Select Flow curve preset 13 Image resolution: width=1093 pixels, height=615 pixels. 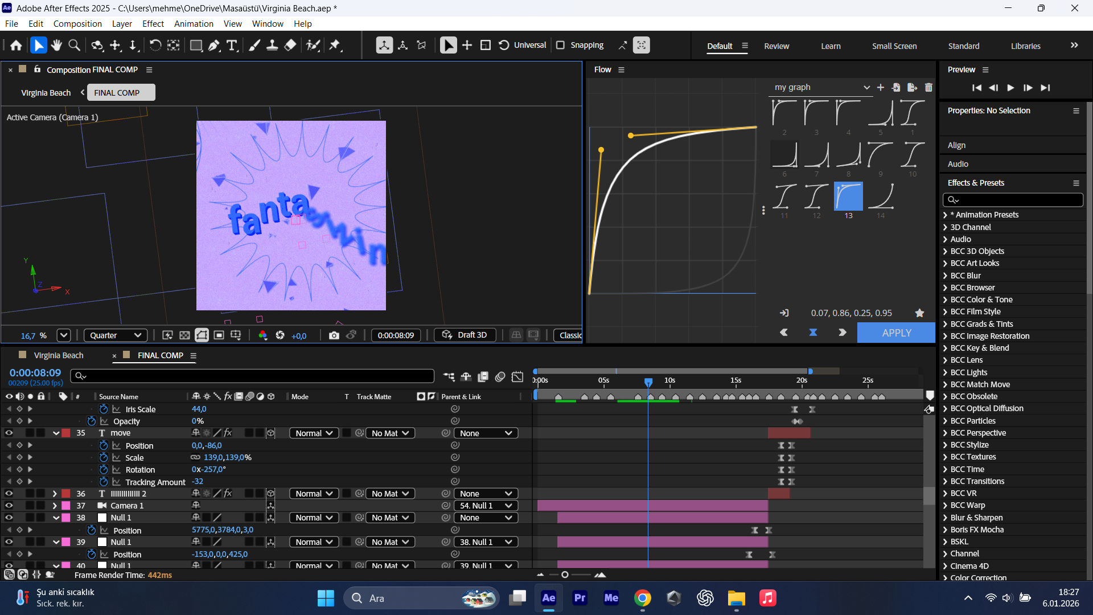click(848, 196)
